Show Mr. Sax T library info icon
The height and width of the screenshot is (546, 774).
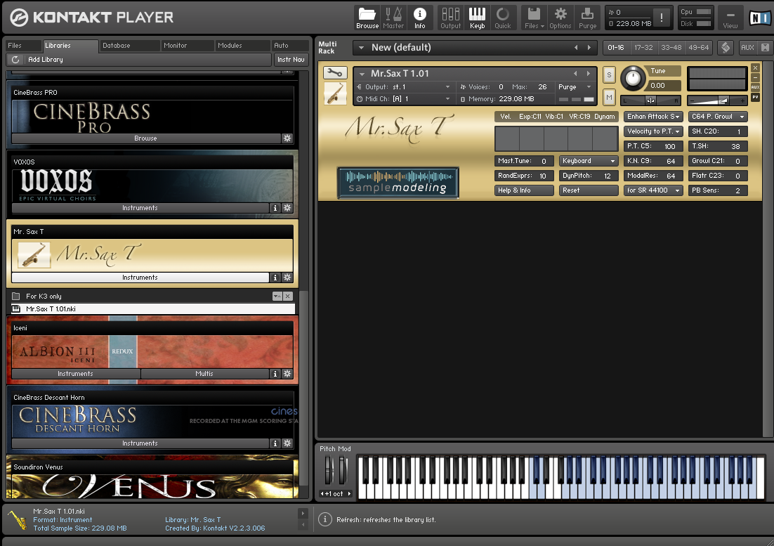(275, 278)
